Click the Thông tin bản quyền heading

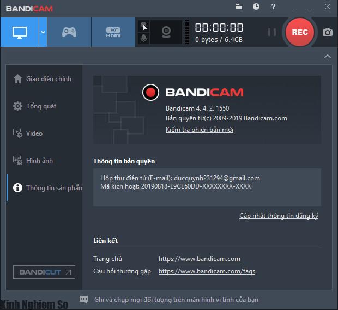pyautogui.click(x=124, y=161)
